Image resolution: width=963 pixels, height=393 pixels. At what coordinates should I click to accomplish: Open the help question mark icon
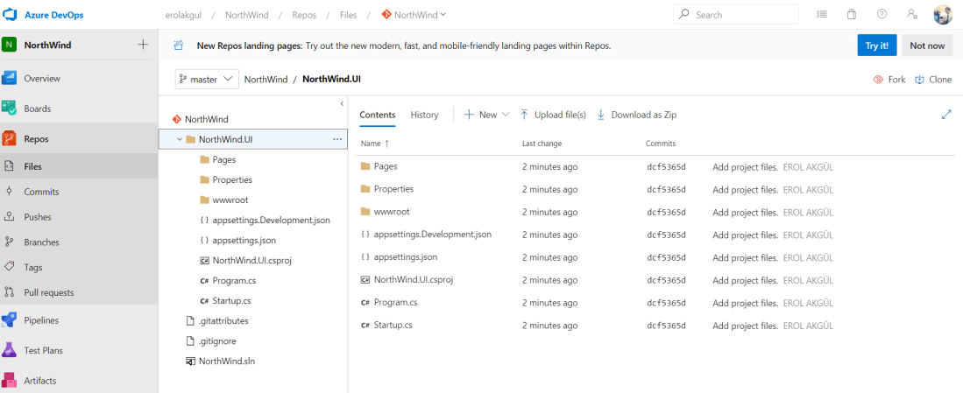882,14
